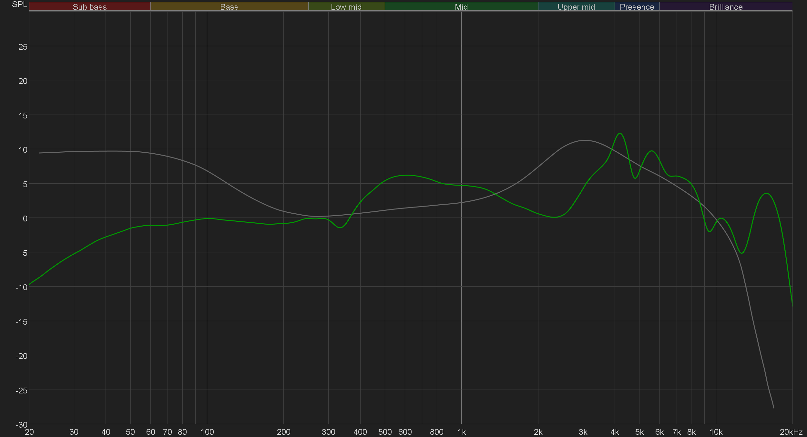Click green curve's peak near 16 kHz
This screenshot has height=437, width=807.
click(x=767, y=193)
